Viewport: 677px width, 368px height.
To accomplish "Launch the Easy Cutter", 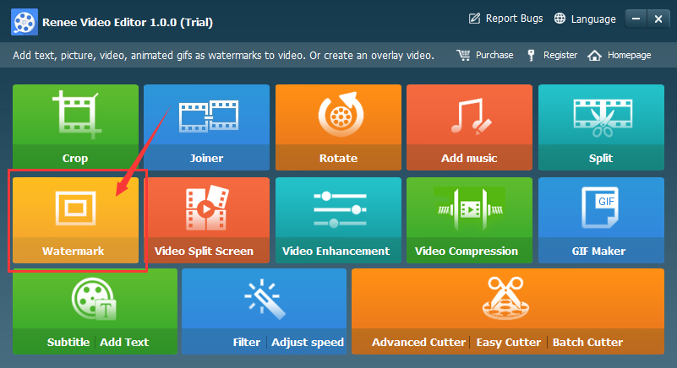I will coord(508,343).
